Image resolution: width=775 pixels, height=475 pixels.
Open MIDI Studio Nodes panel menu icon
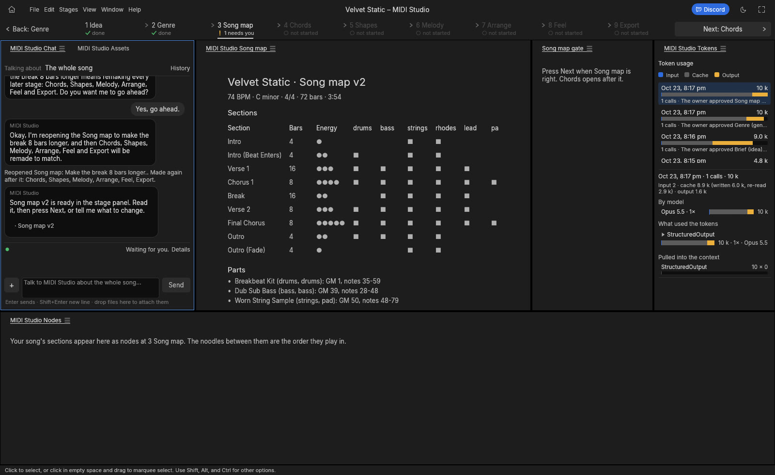click(x=67, y=320)
